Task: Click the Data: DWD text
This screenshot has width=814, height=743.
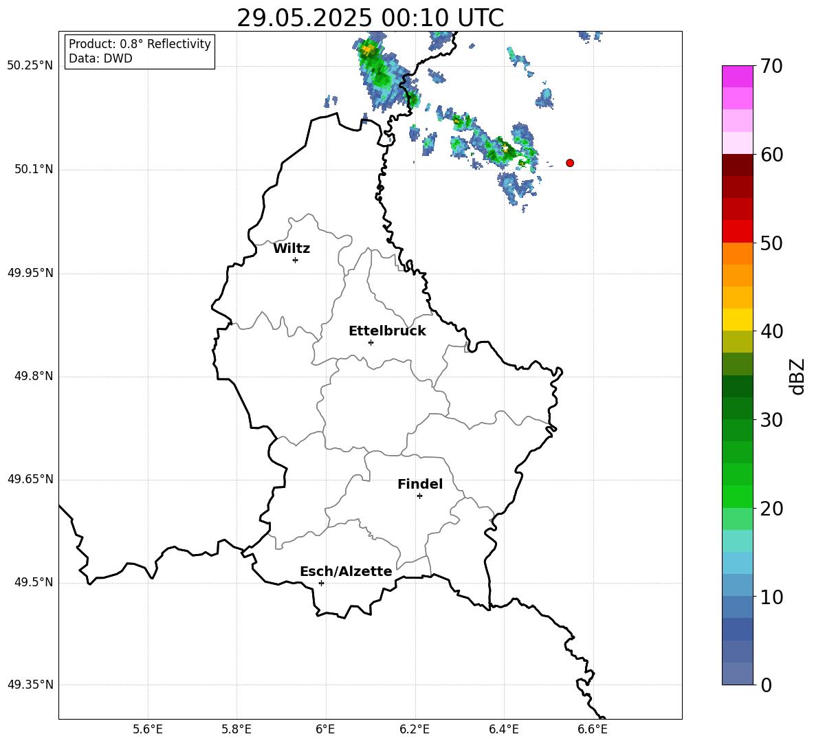Action: click(100, 58)
